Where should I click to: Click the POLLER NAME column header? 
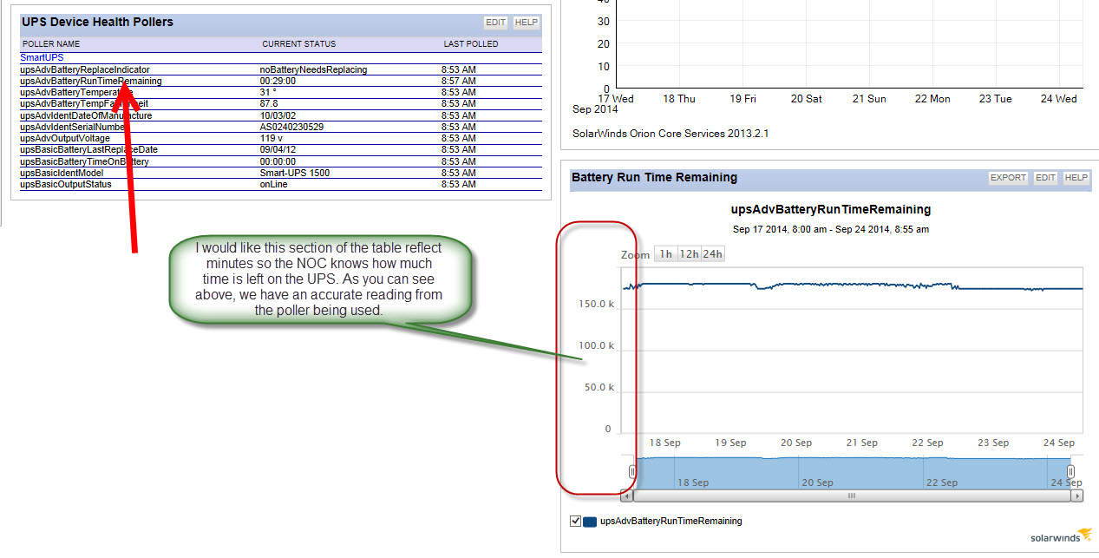51,43
